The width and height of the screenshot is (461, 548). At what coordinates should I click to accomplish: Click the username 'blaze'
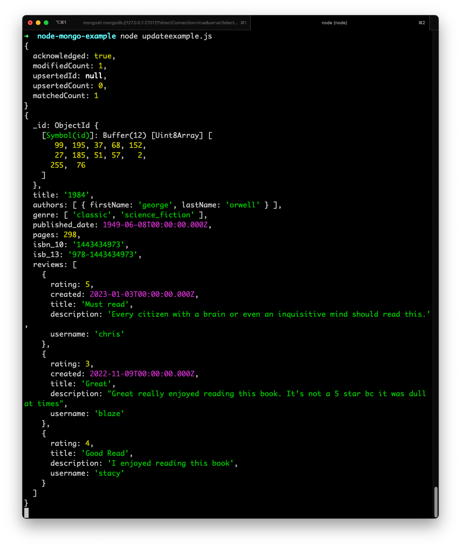[109, 414]
